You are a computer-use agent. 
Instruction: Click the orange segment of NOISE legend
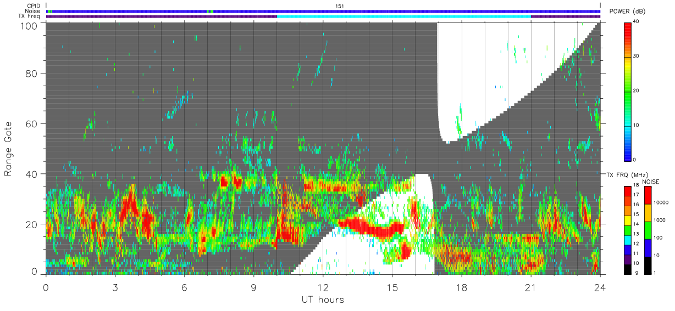click(649, 212)
